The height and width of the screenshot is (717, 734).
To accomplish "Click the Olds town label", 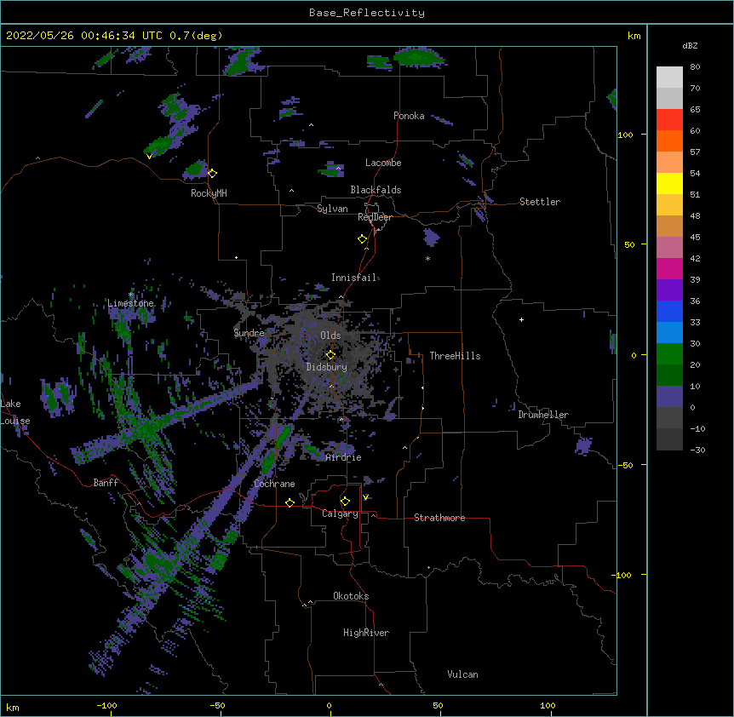I will [330, 336].
